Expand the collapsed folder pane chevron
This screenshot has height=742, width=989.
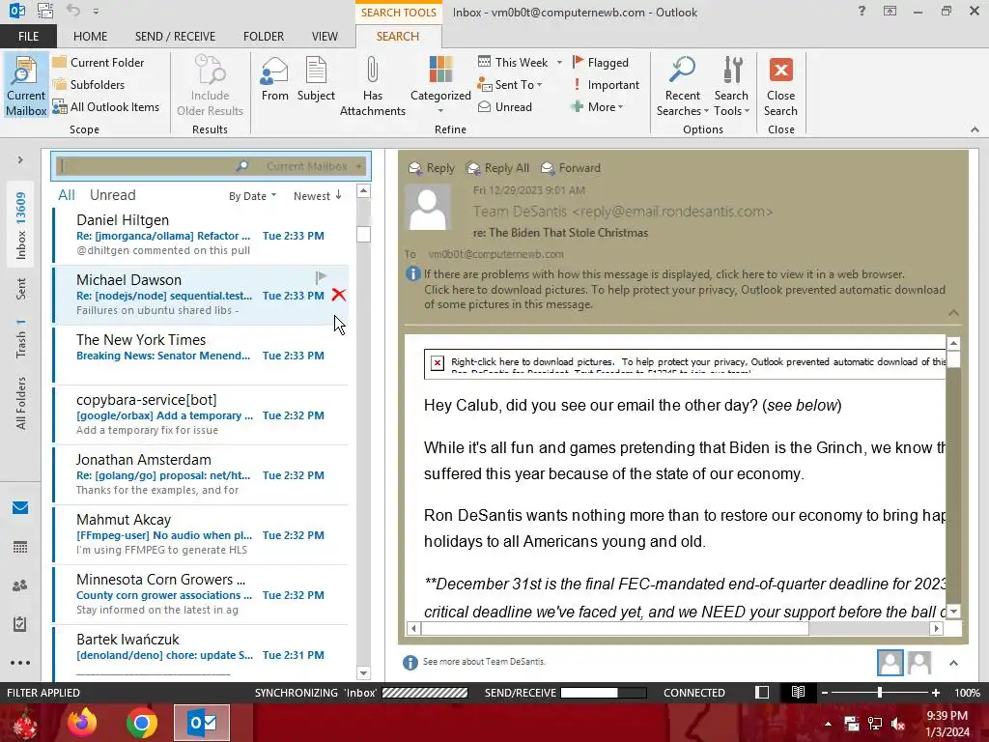(20, 160)
